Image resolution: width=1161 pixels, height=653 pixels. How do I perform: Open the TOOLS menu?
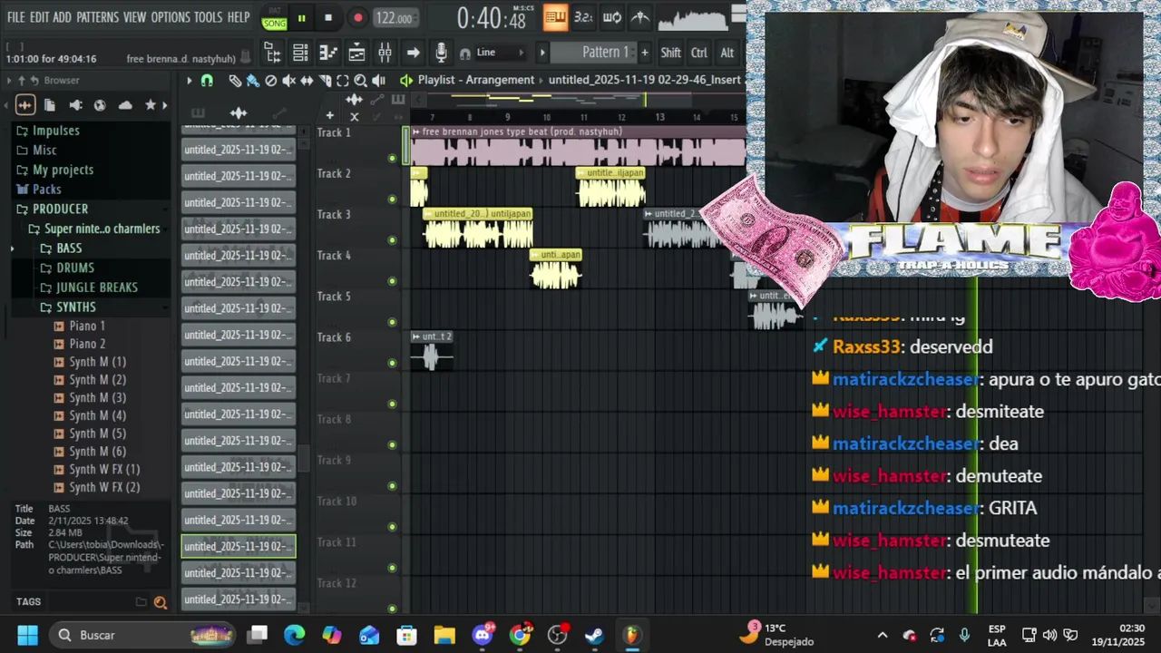[x=208, y=17]
